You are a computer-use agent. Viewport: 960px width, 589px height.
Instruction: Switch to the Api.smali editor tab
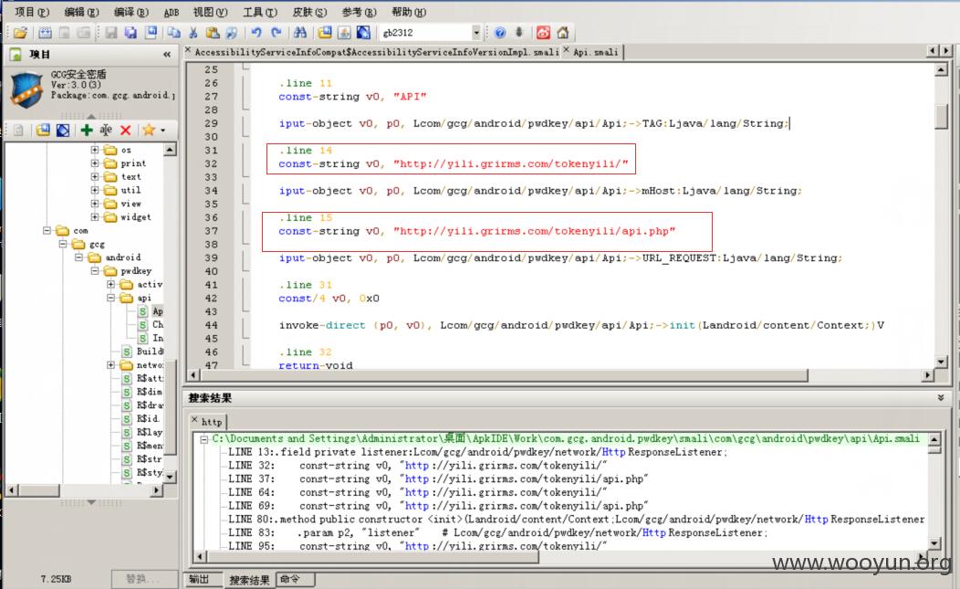coord(595,53)
